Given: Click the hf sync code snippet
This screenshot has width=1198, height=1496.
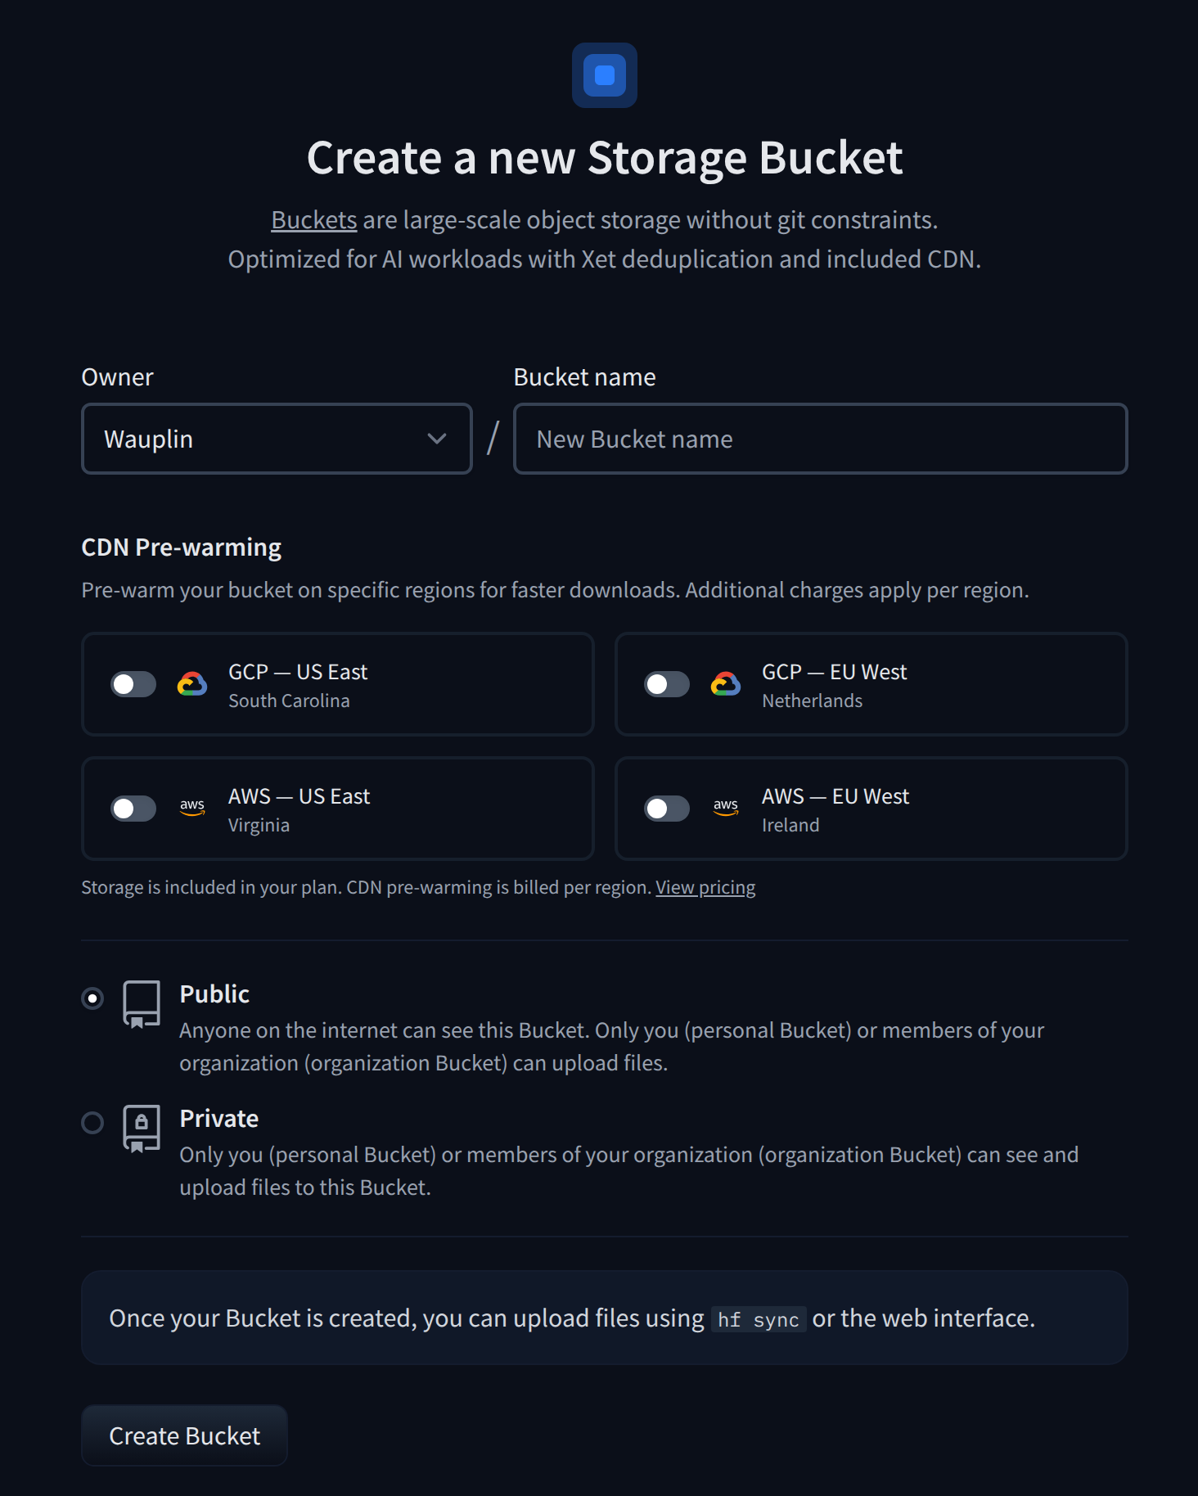Looking at the screenshot, I should [758, 1319].
